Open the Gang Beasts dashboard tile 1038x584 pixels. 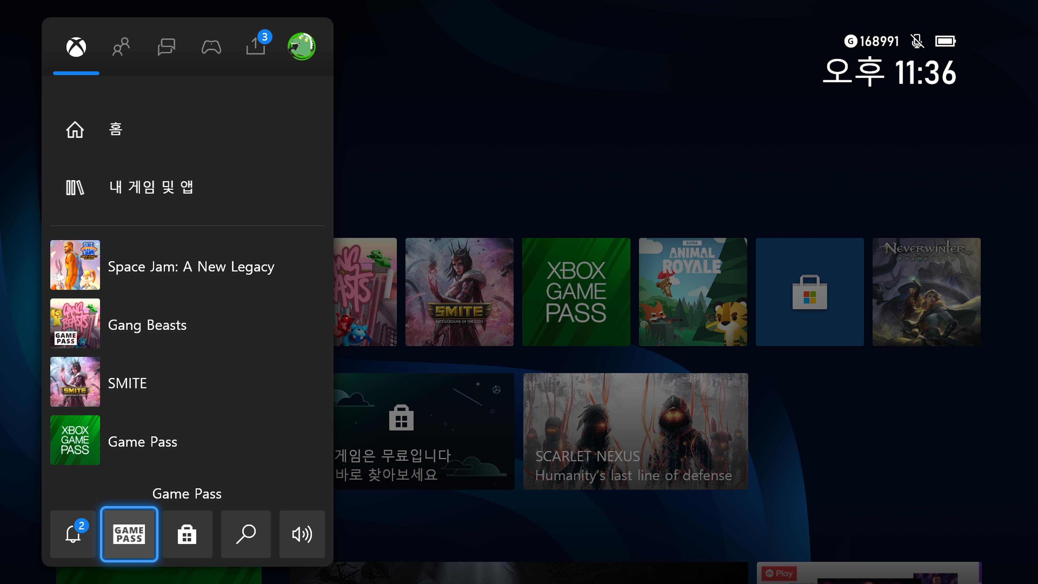point(365,292)
